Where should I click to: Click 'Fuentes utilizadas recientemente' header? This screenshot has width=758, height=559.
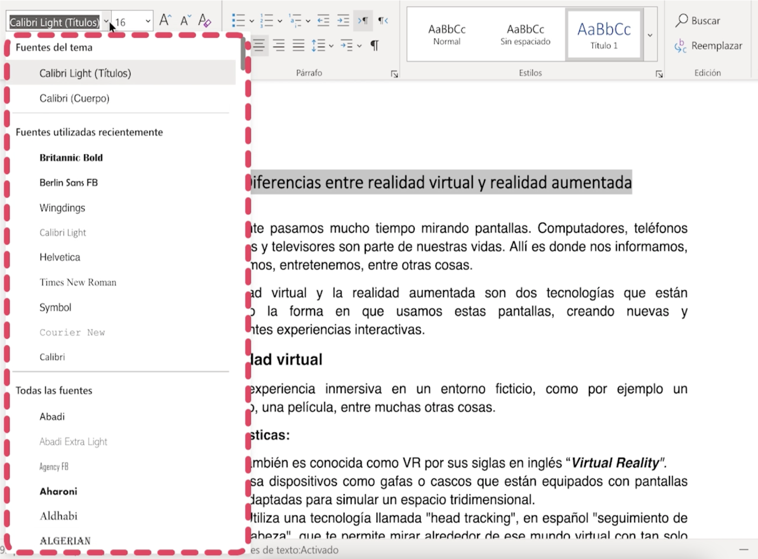click(x=89, y=132)
